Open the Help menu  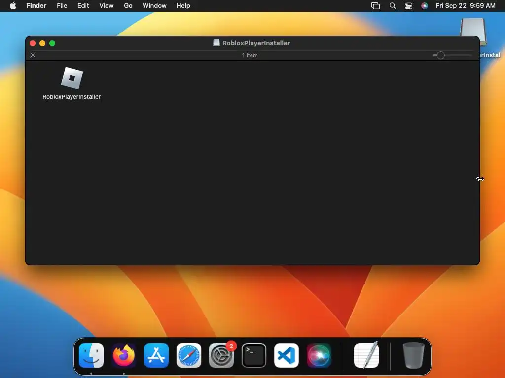[x=183, y=6]
